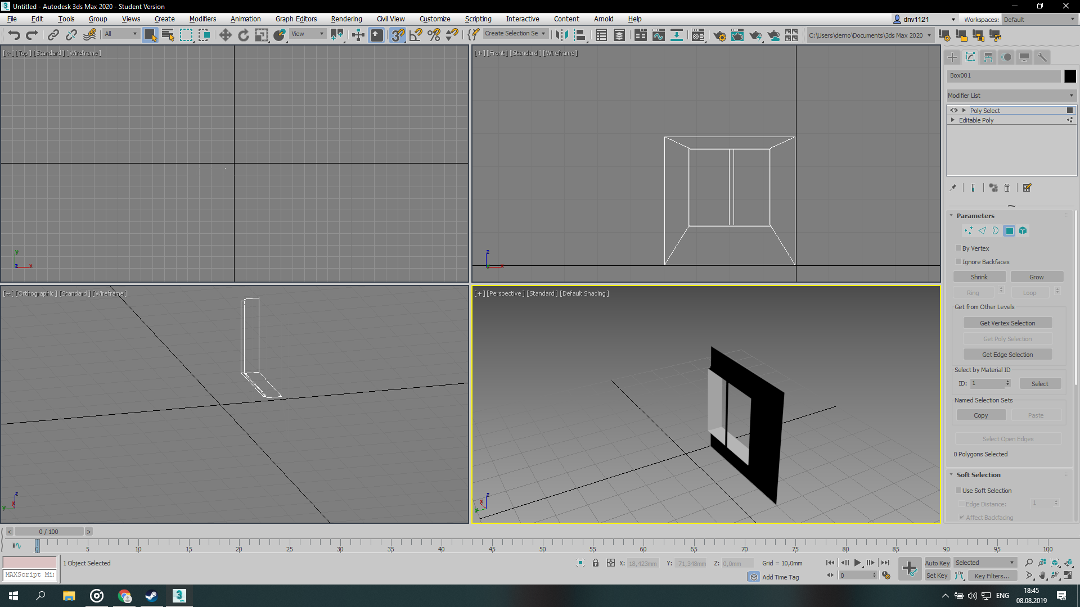Toggle Percent Snap in the toolbar
This screenshot has width=1080, height=607.
point(434,35)
